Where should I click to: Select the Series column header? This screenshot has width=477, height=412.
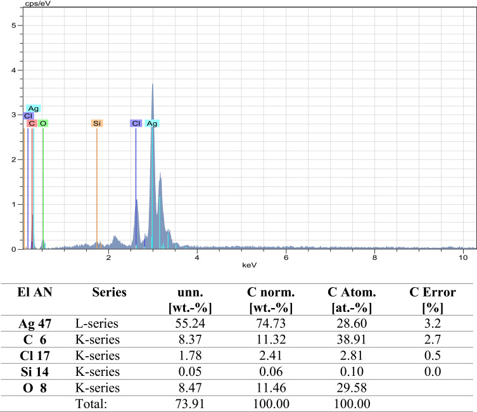pyautogui.click(x=109, y=292)
